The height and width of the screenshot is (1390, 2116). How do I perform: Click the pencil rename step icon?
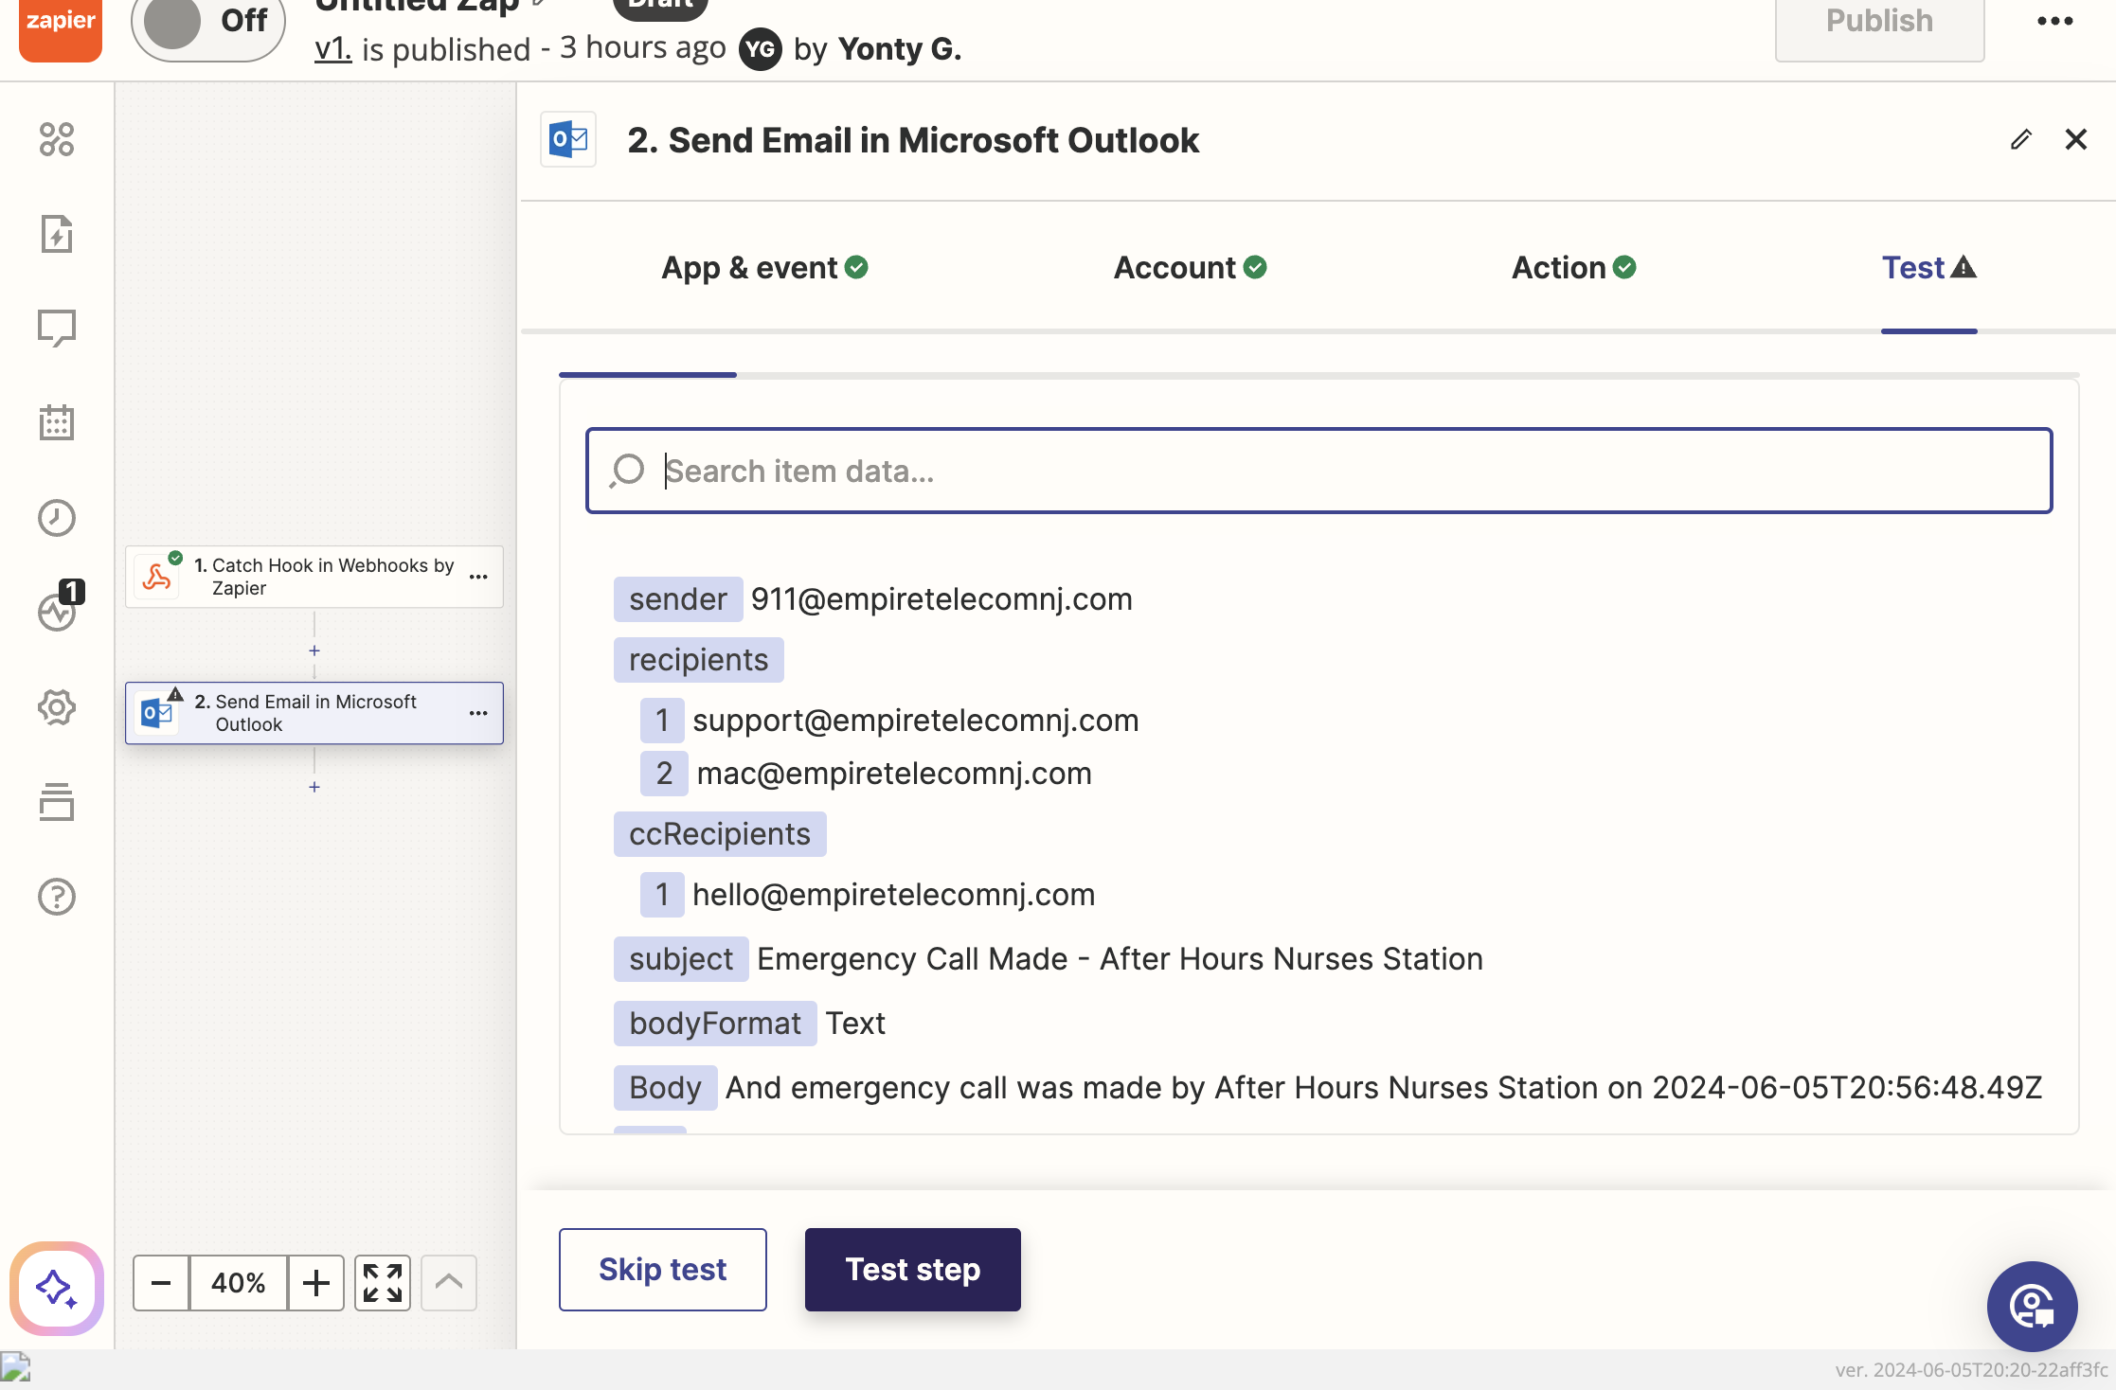(2020, 140)
